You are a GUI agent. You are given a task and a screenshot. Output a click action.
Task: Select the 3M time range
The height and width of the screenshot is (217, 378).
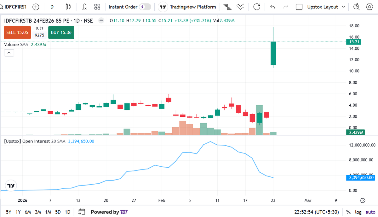pyautogui.click(x=38, y=212)
